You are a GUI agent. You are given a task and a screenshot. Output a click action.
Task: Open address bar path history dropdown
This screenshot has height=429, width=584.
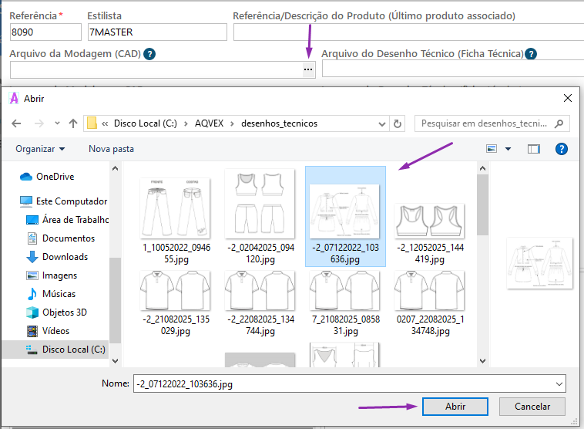click(381, 123)
